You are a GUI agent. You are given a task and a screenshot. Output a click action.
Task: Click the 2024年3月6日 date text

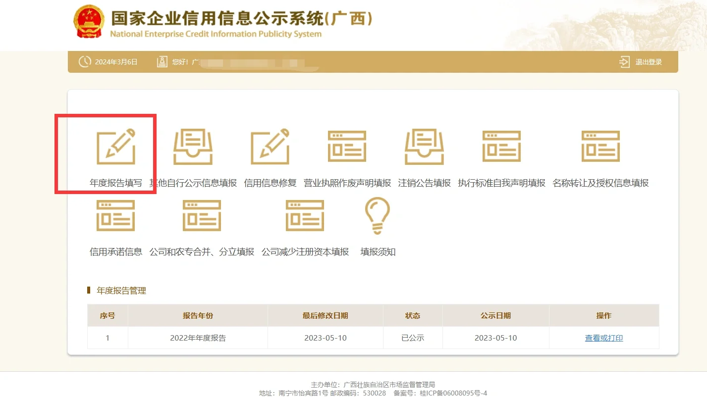tap(116, 62)
